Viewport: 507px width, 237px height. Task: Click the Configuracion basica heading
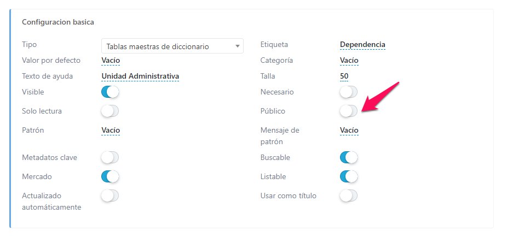(x=57, y=22)
